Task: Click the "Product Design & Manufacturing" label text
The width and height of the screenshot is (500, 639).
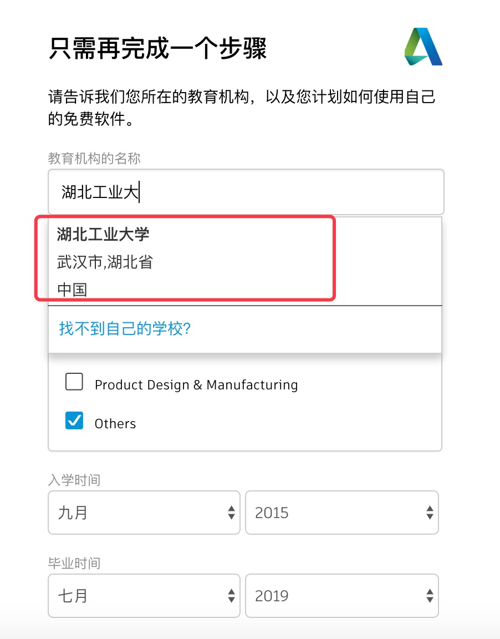Action: (196, 385)
